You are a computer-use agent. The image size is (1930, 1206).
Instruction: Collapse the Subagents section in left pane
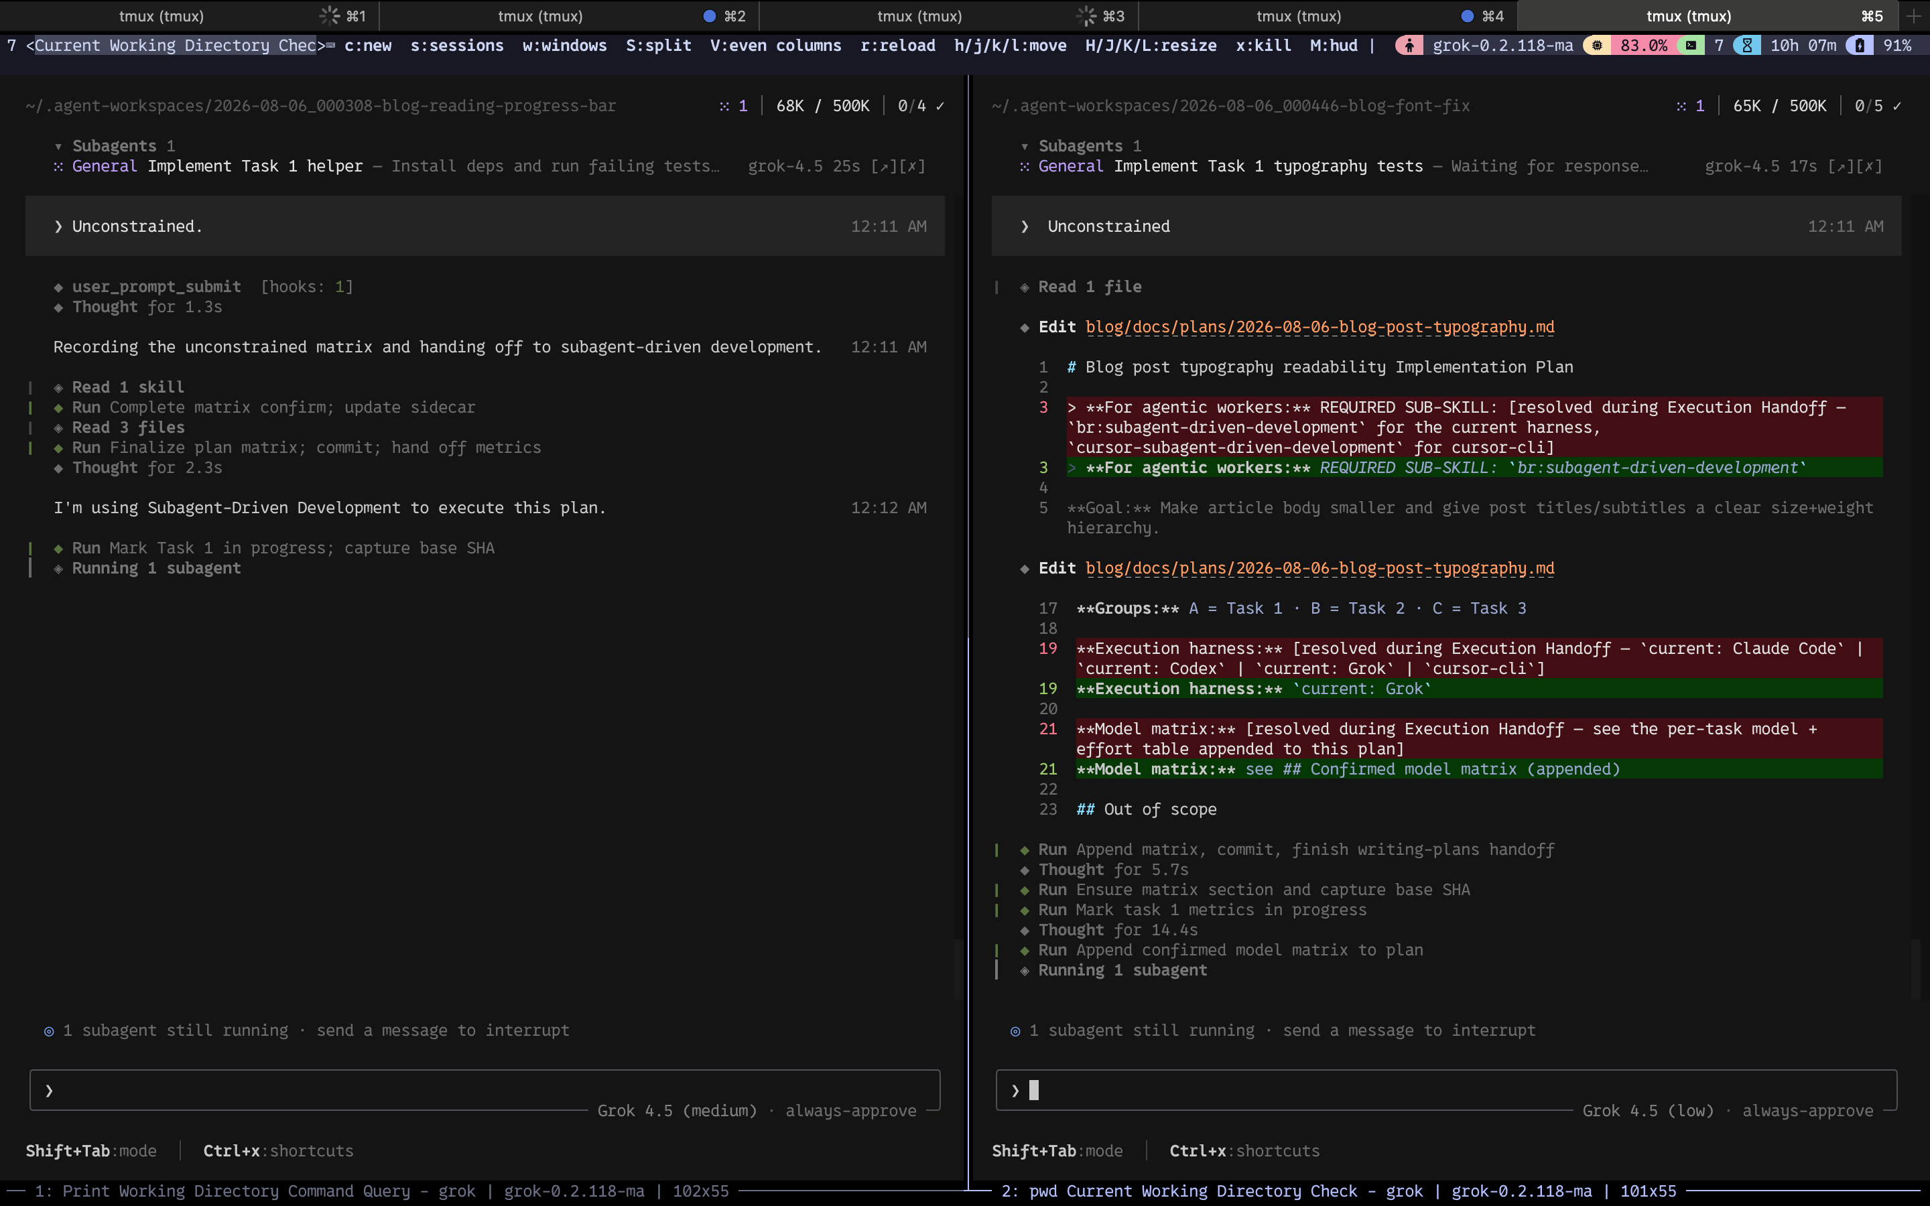[x=58, y=147]
